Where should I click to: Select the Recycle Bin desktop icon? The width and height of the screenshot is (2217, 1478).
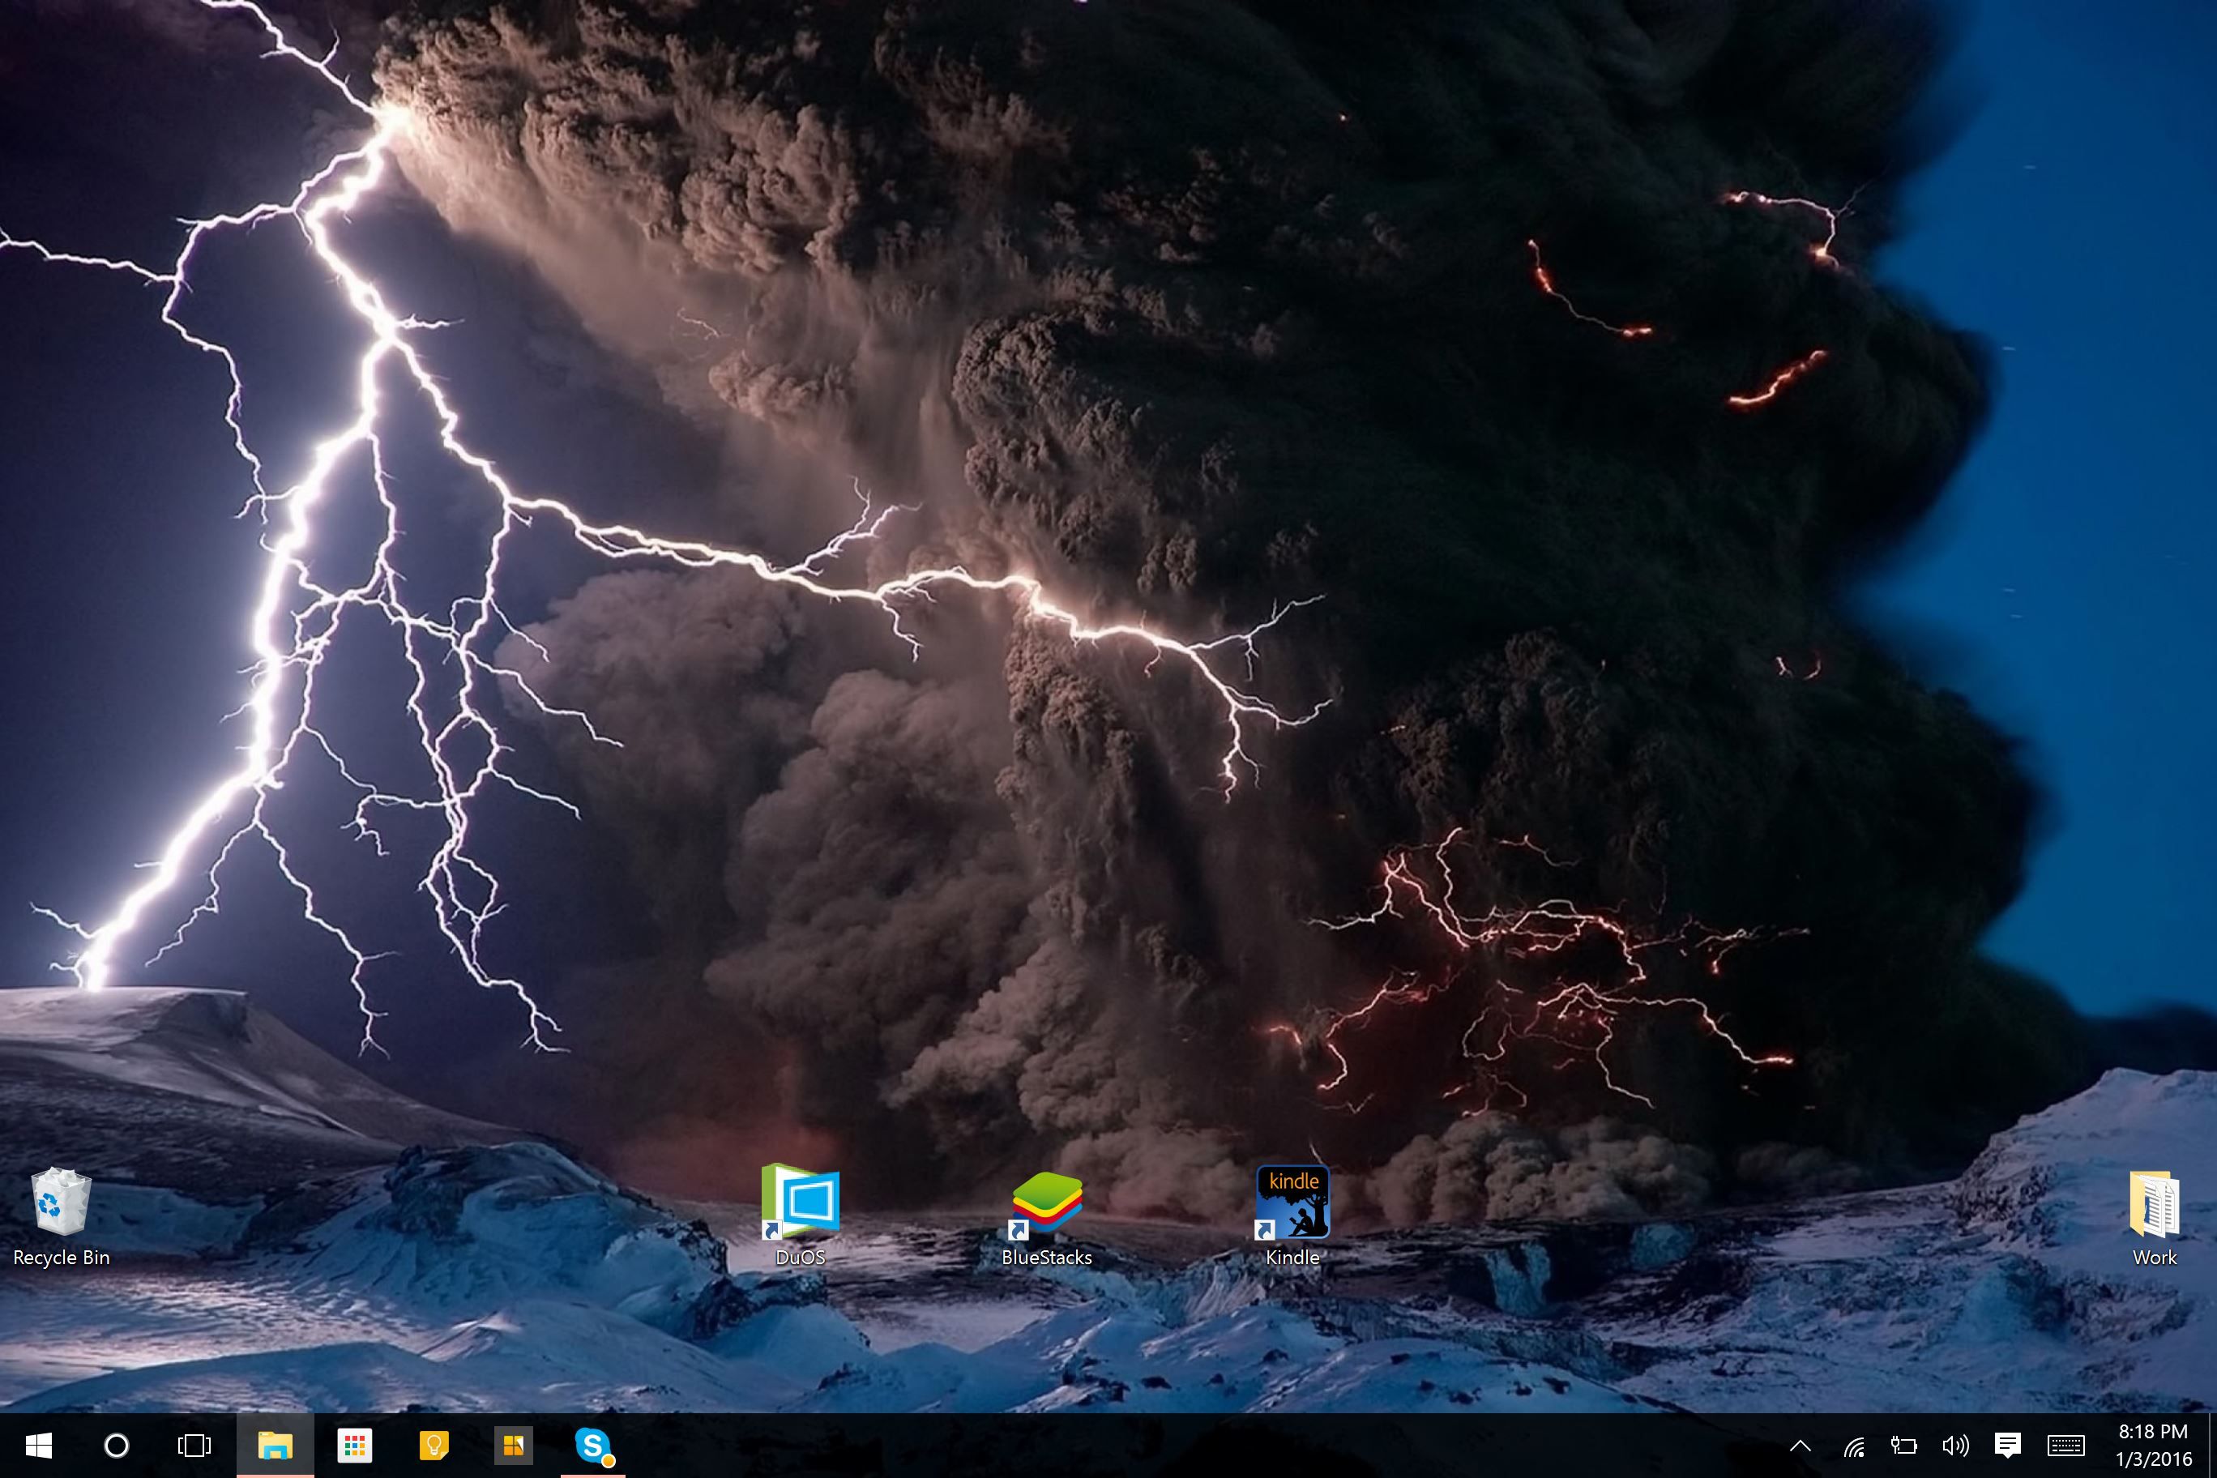pos(62,1218)
